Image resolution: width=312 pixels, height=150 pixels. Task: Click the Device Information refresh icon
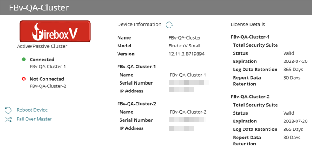pyautogui.click(x=169, y=25)
